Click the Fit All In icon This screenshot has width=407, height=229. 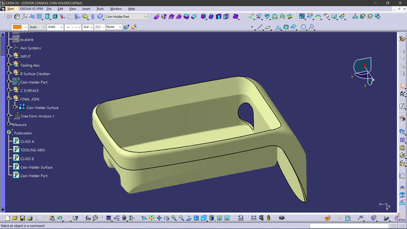click(x=152, y=218)
